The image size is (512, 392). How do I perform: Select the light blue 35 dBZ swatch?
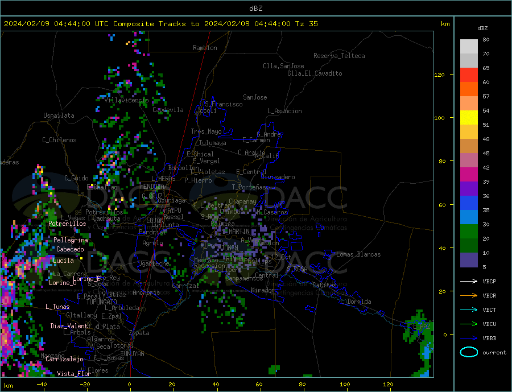point(469,217)
